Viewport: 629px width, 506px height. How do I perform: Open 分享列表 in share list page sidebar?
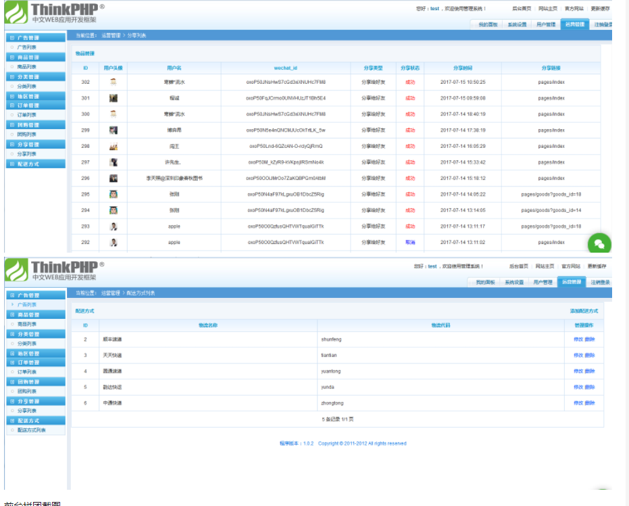tap(26, 153)
